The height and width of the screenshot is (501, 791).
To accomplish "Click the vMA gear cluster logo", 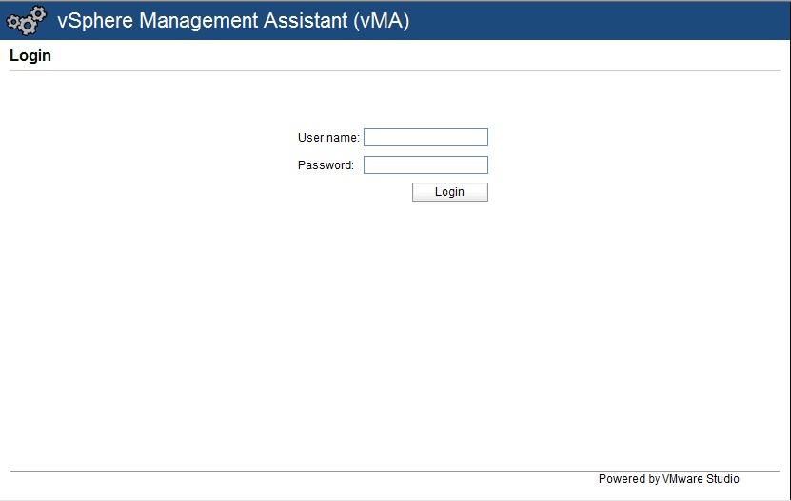I will [26, 20].
